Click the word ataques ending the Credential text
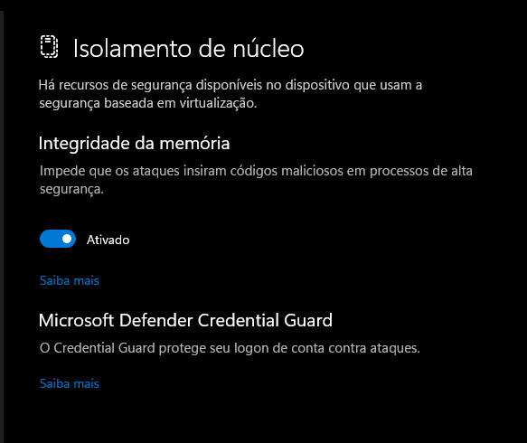The image size is (527, 443). pos(395,348)
